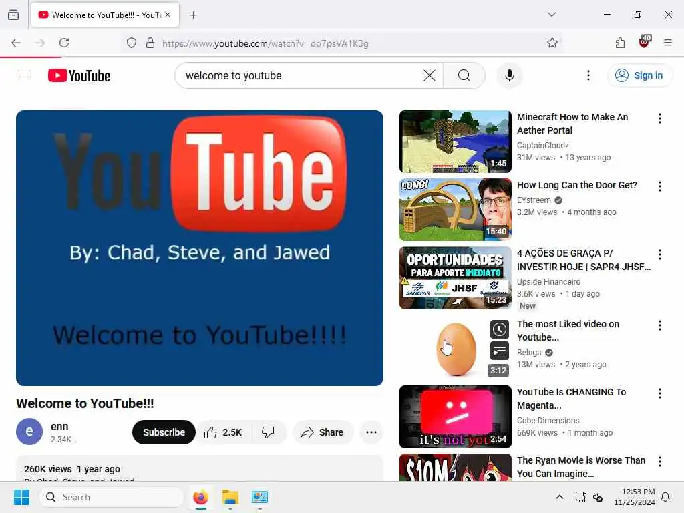Open the YouTube hamburger guide menu
This screenshot has height=513, width=684.
click(24, 75)
